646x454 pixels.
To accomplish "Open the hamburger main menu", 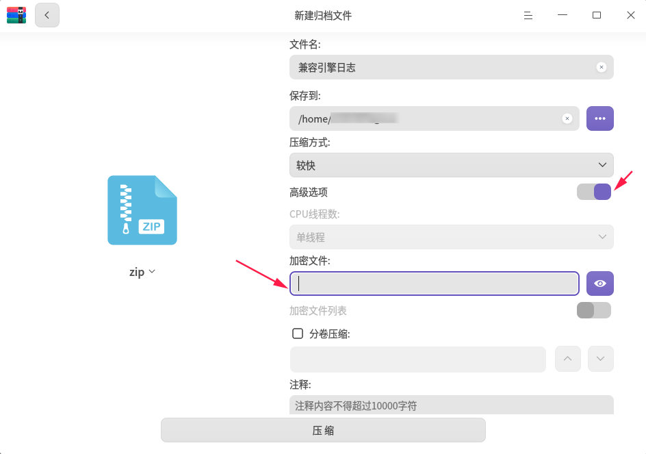I will [528, 15].
